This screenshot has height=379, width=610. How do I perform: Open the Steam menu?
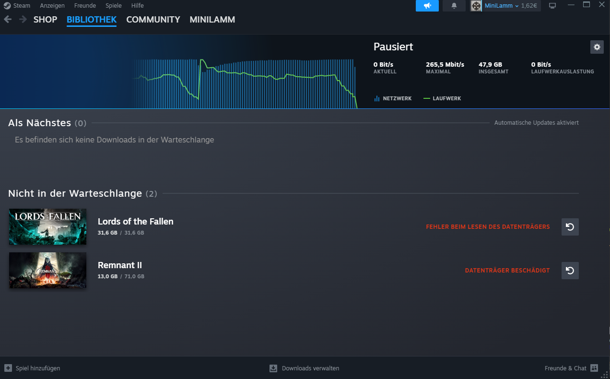pos(22,6)
